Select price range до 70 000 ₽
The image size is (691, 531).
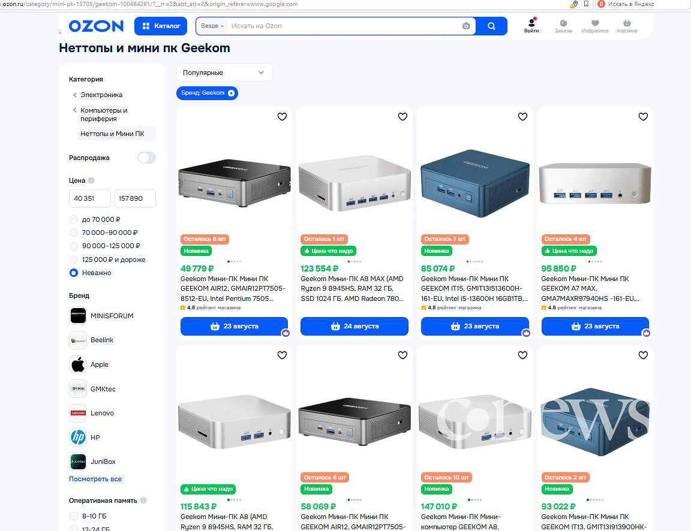point(74,219)
